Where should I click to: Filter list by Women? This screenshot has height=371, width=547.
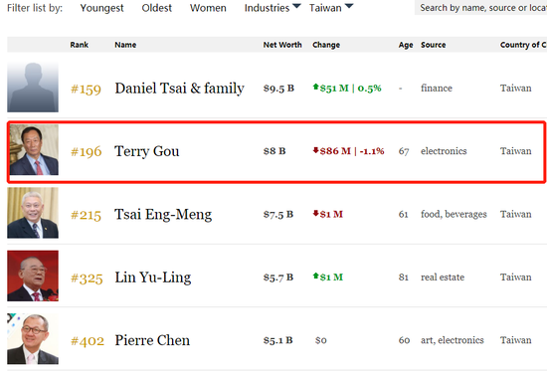click(208, 8)
